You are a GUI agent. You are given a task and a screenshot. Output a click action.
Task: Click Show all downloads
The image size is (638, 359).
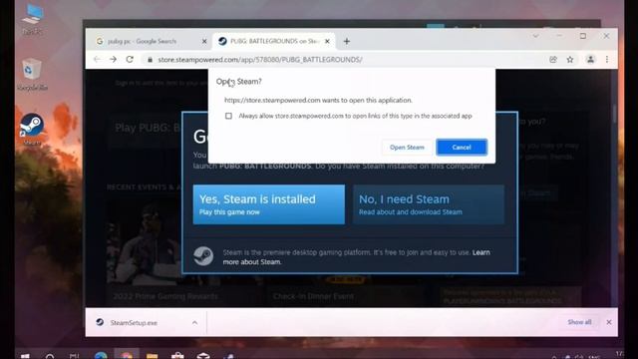(579, 322)
